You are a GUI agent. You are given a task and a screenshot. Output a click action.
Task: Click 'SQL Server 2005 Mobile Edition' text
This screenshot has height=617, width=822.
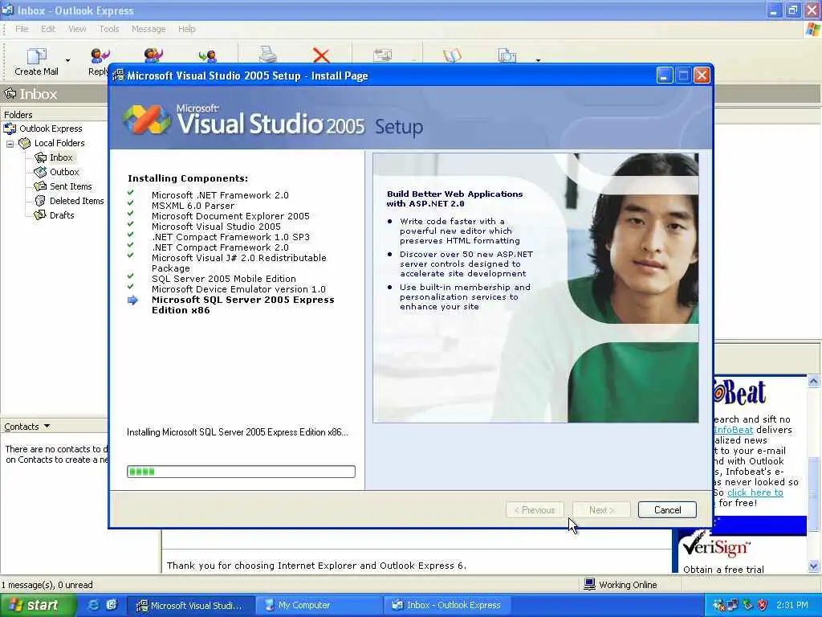[224, 279]
